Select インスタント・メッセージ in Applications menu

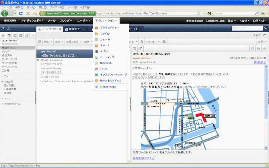113,75
